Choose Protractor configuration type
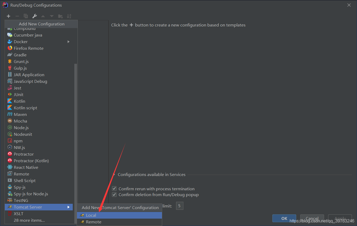This screenshot has height=226, width=357. coord(39,154)
